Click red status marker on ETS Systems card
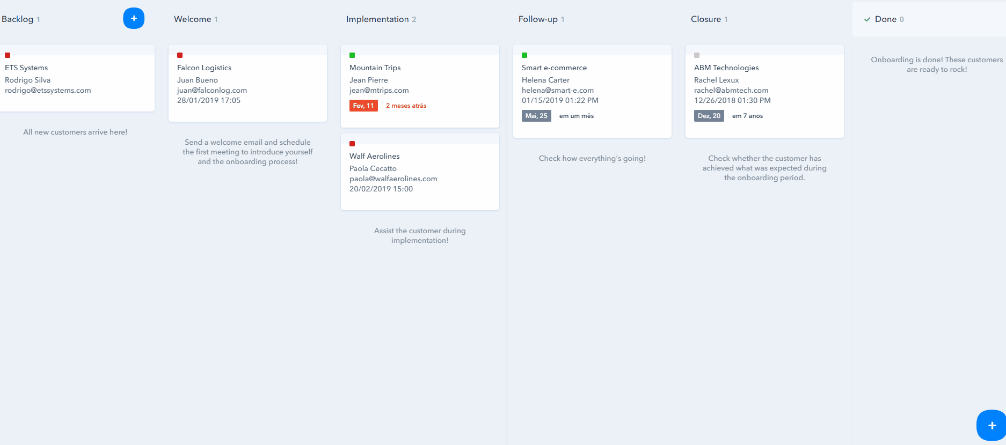 (x=8, y=55)
